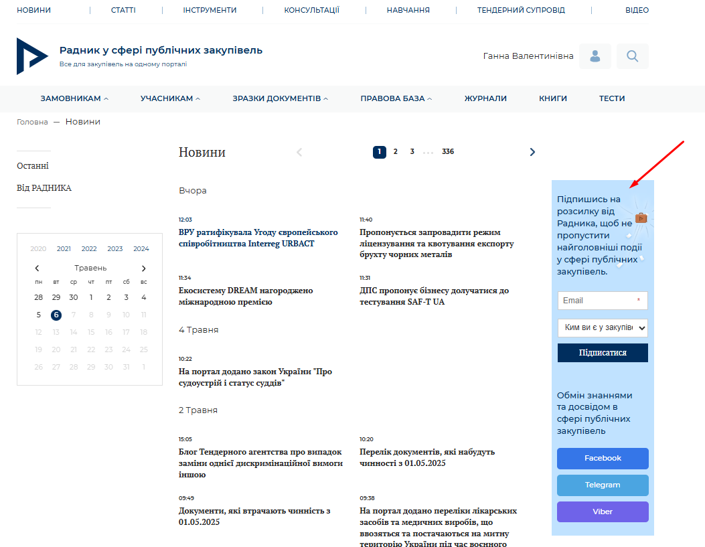
Task: Open the Viber community button
Action: [603, 512]
